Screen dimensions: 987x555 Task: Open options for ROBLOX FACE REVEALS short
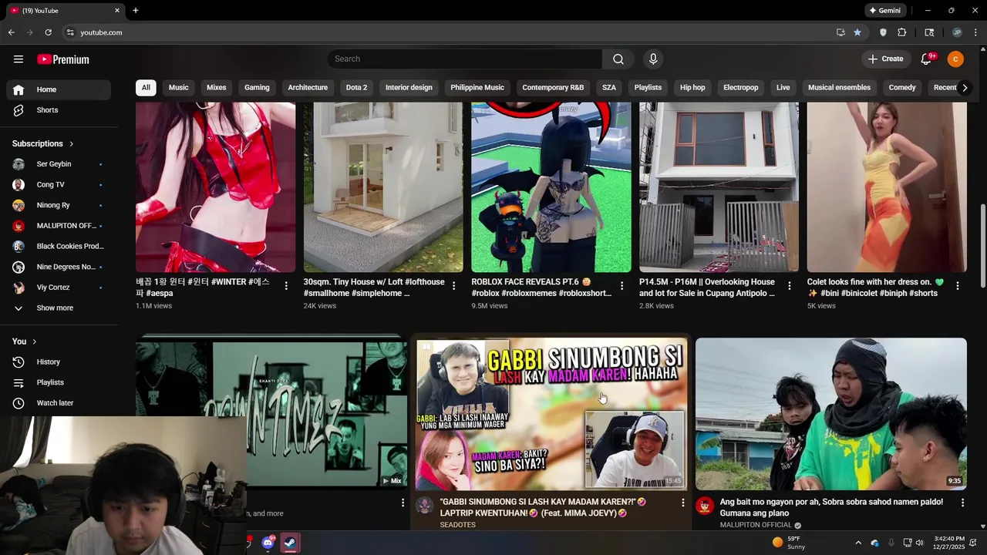tap(622, 286)
